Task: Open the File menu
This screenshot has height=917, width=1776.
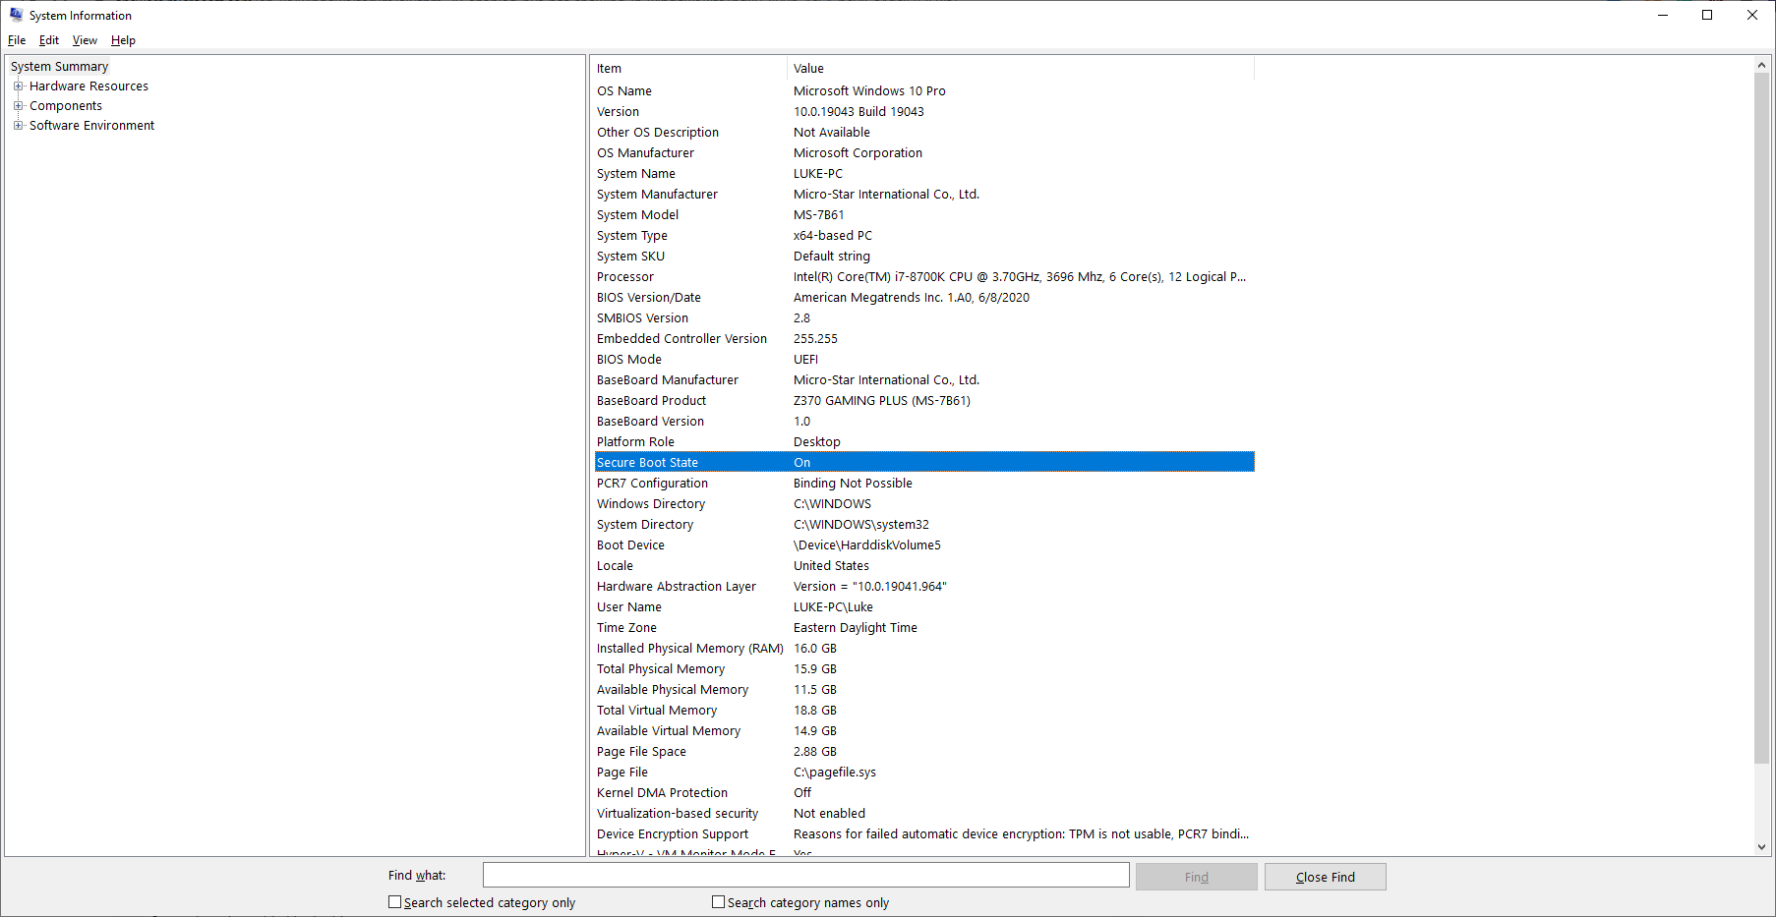Action: point(17,40)
